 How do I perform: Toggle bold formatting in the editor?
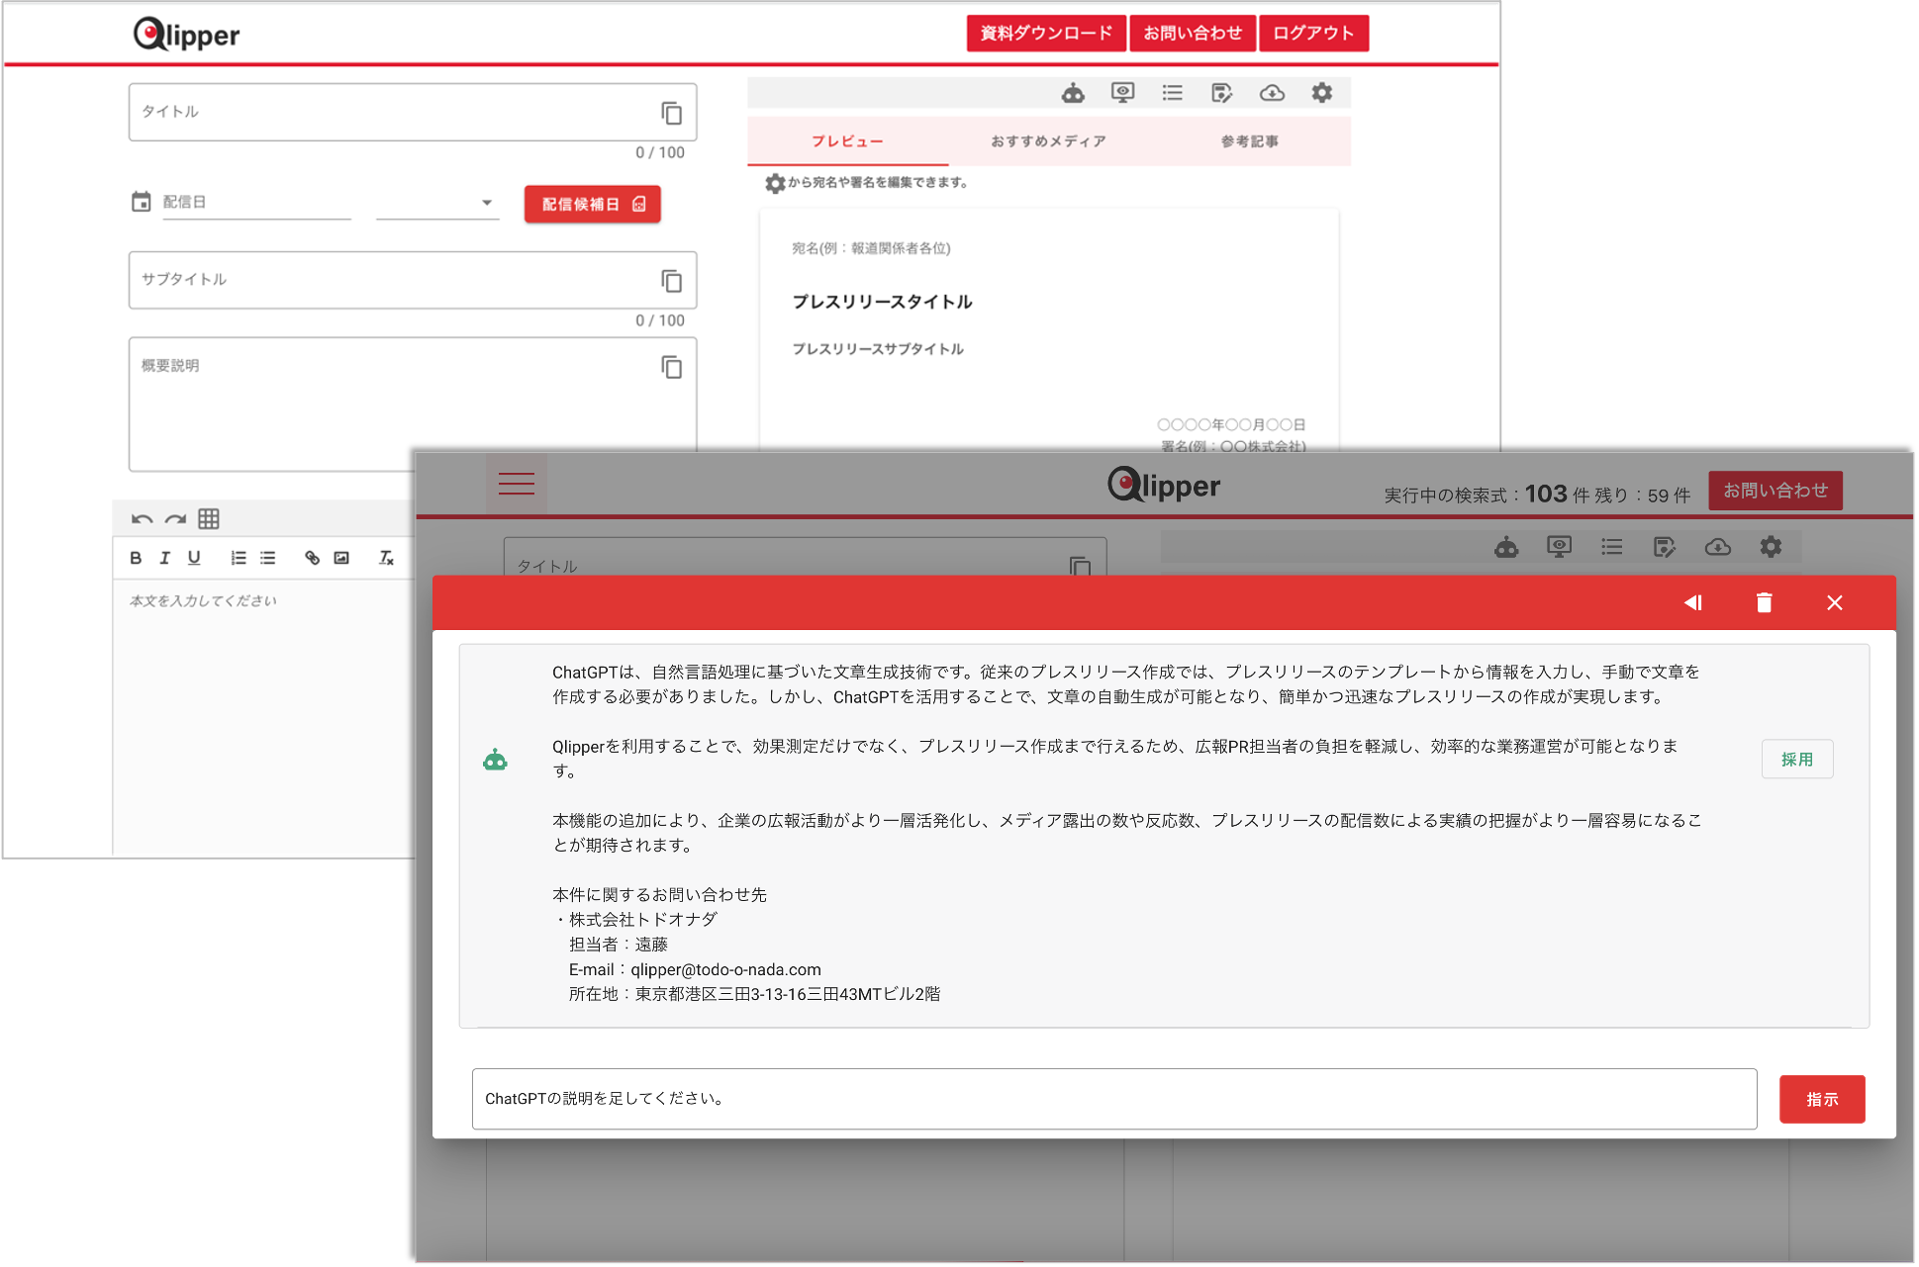point(136,558)
